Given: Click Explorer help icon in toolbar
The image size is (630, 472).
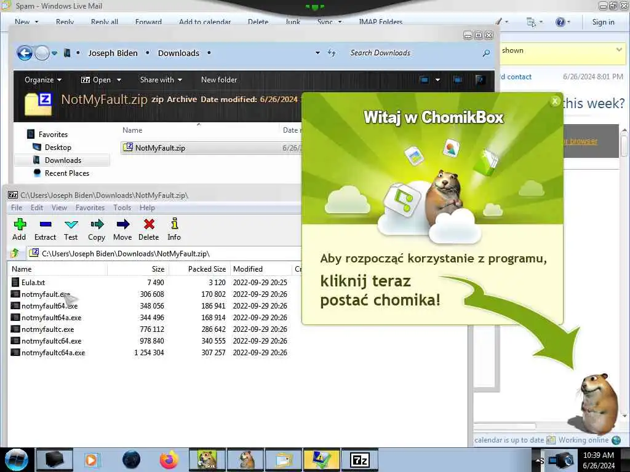Looking at the screenshot, I should coord(480,79).
